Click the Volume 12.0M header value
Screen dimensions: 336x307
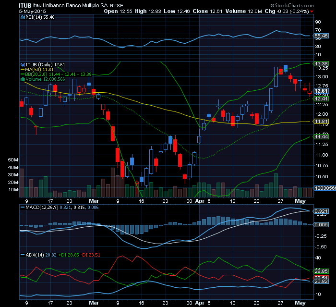click(x=244, y=12)
